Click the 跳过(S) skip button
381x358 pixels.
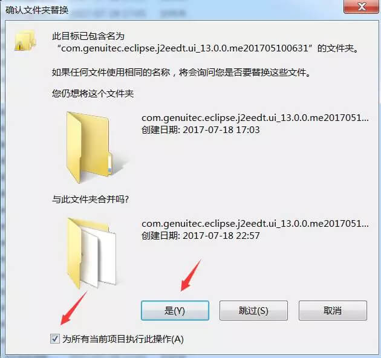point(253,310)
